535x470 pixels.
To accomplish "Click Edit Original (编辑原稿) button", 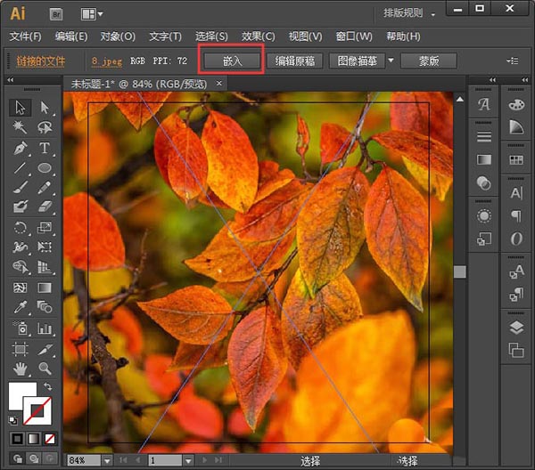I will pos(295,61).
